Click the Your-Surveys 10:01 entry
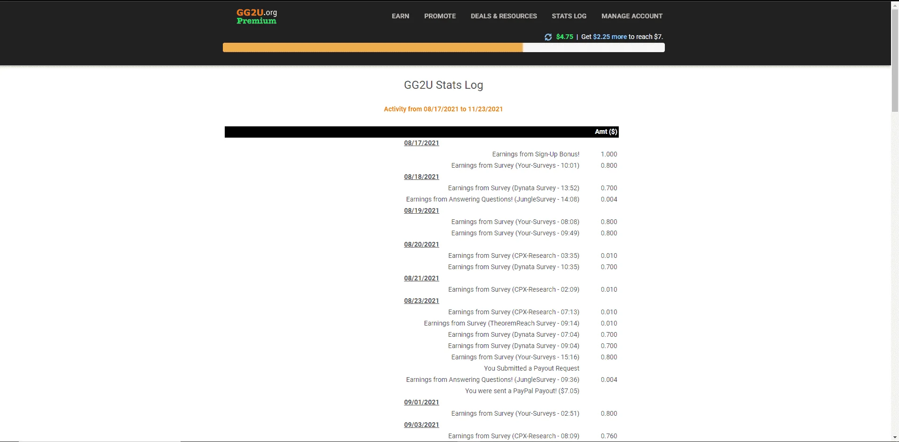 coord(515,165)
